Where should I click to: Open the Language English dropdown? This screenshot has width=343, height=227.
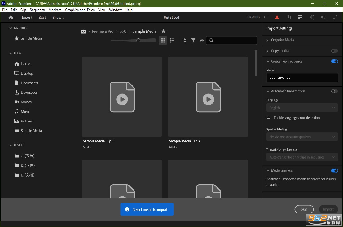[302, 108]
